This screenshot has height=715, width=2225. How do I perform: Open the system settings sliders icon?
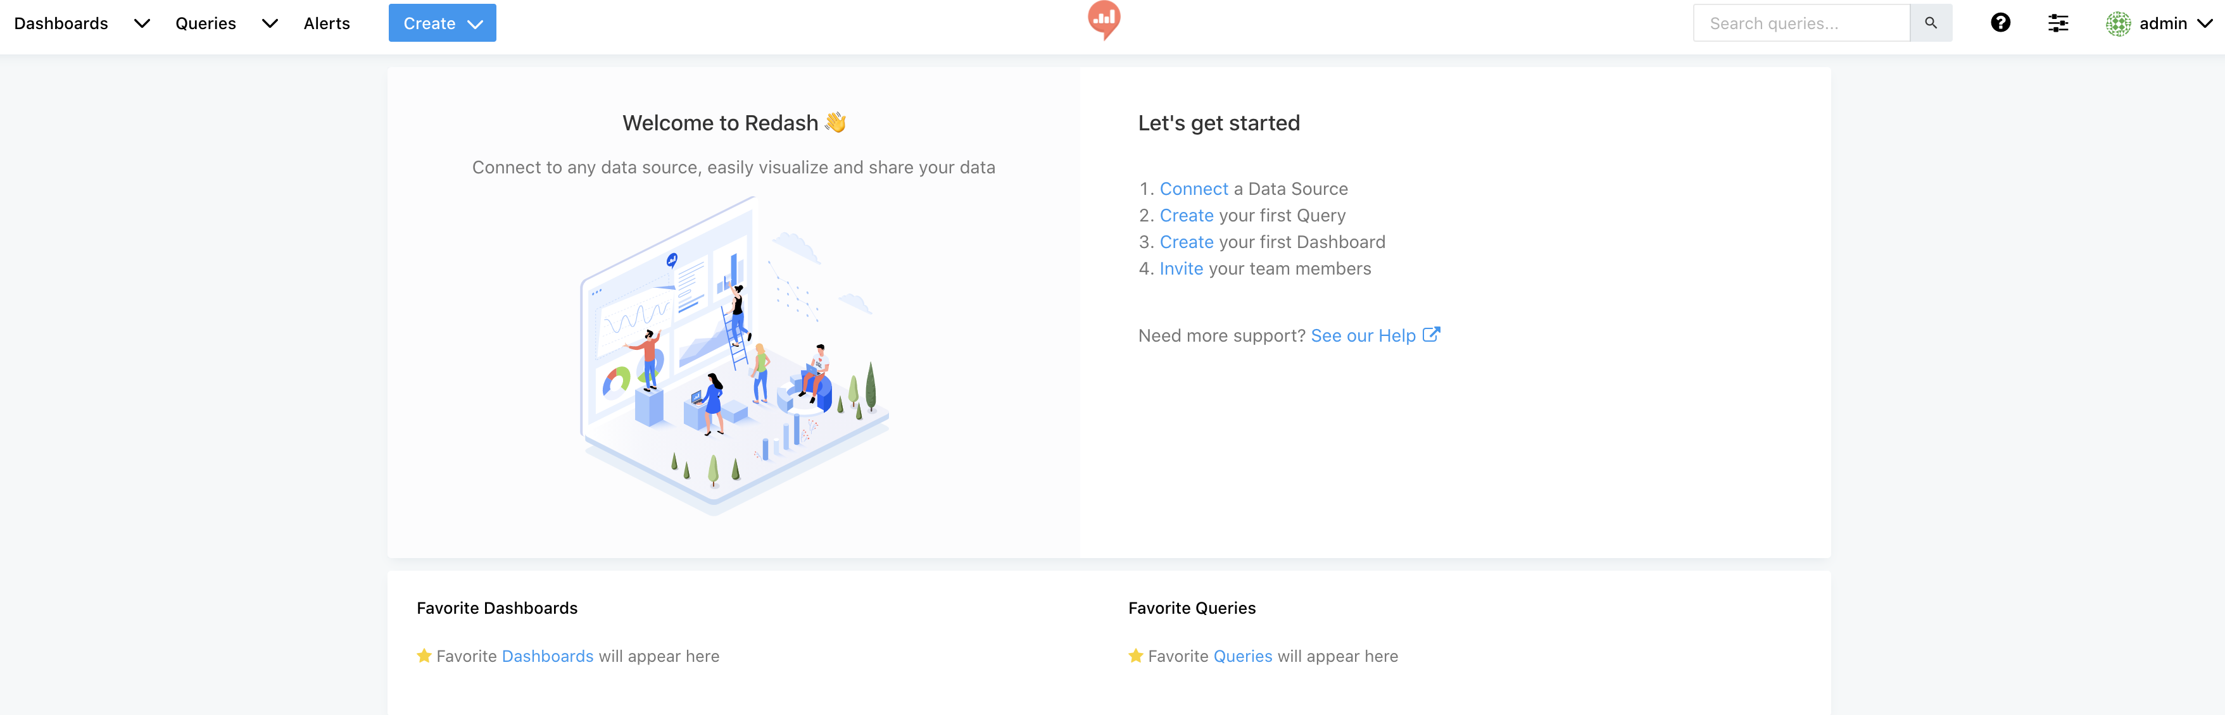[x=2057, y=23]
